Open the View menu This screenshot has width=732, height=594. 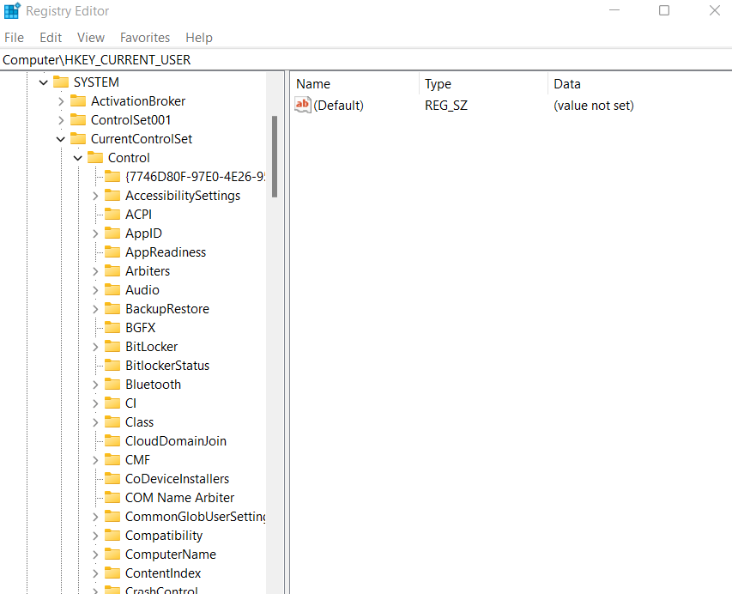(91, 38)
